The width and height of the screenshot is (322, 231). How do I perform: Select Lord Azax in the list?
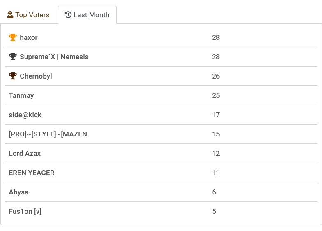[x=25, y=153]
